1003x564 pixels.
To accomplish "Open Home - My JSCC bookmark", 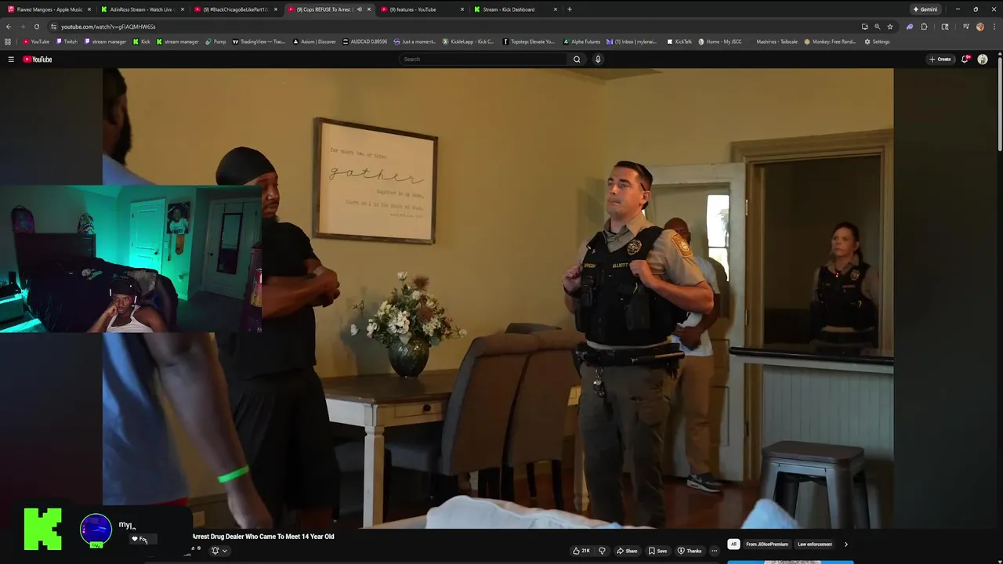I will pos(719,42).
